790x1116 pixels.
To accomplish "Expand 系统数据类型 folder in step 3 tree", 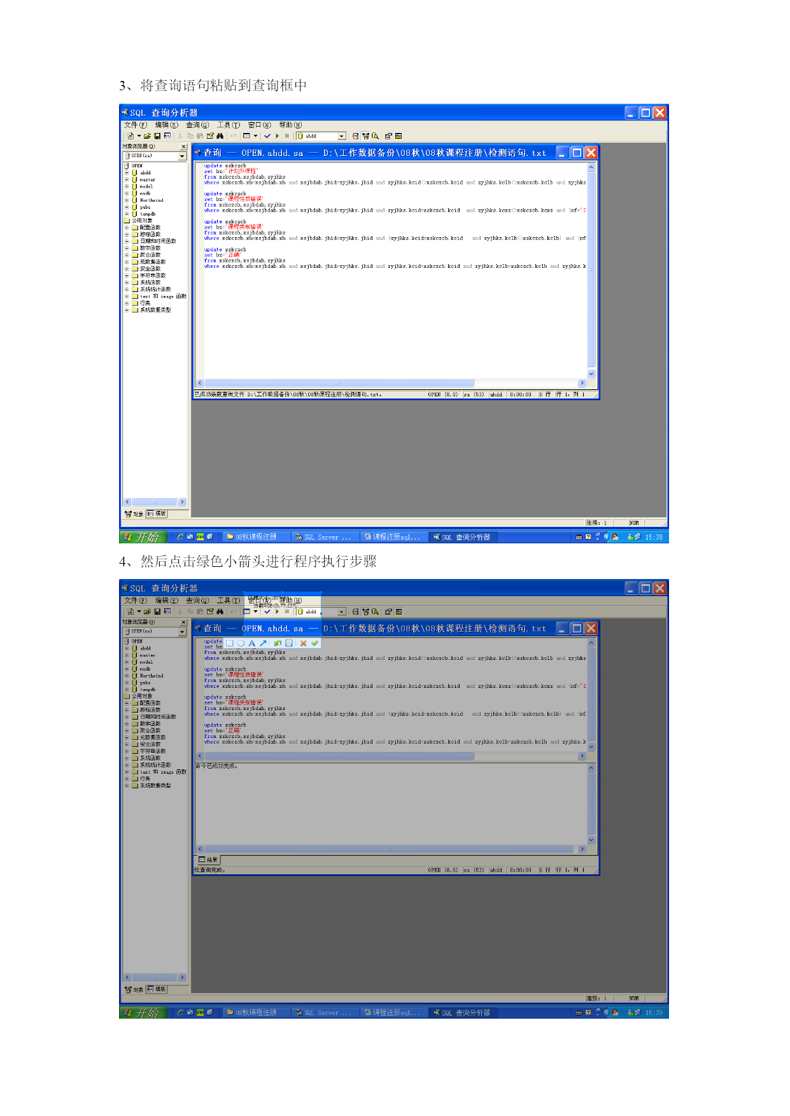I will point(127,310).
